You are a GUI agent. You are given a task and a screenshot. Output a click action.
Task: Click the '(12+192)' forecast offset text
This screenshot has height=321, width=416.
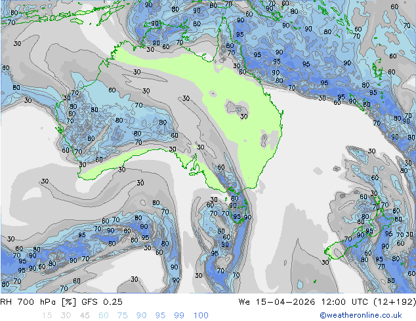pyautogui.click(x=394, y=302)
